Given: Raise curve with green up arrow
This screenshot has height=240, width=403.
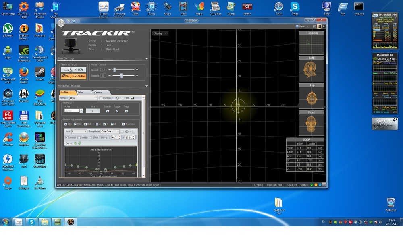Looking at the screenshot, I should click(x=75, y=143).
